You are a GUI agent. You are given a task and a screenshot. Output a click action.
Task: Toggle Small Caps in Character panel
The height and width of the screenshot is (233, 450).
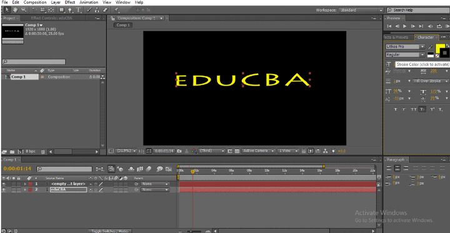click(422, 110)
